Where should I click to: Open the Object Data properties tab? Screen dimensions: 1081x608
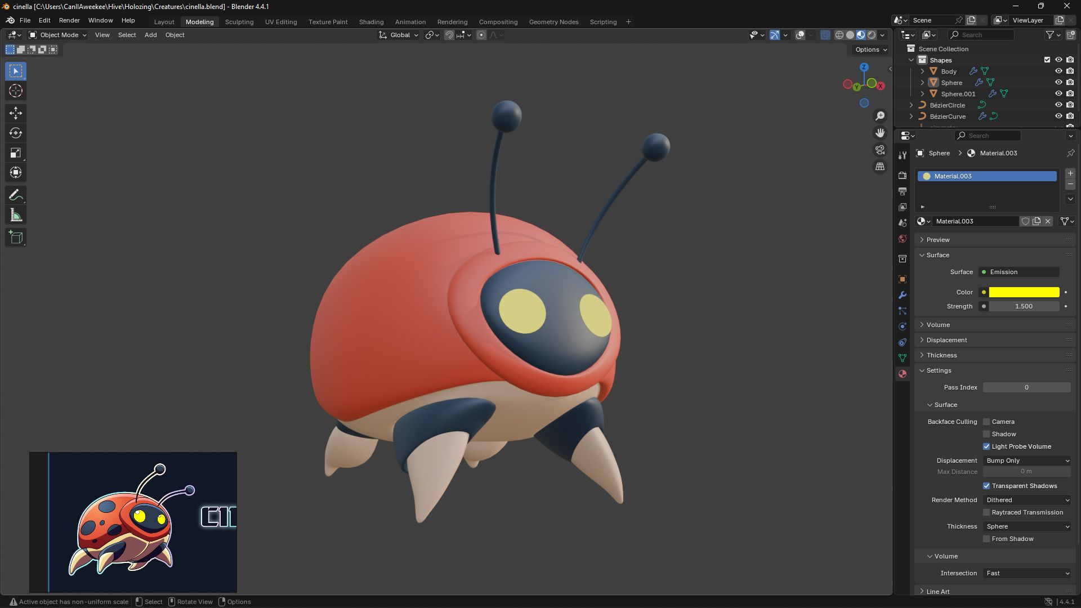[x=903, y=358]
